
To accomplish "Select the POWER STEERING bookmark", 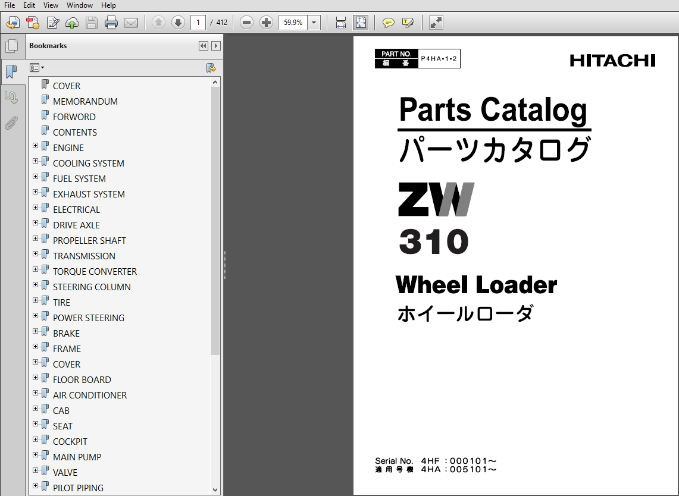I will [88, 318].
